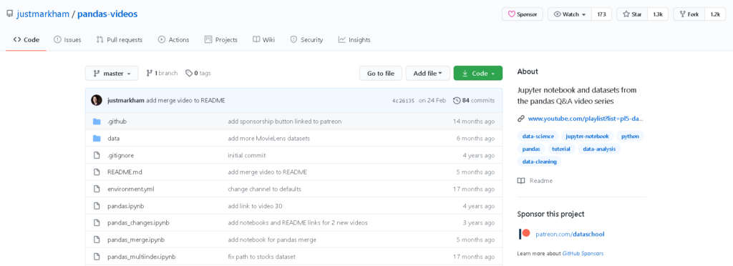View the 1.3k stargazers count
The width and height of the screenshot is (733, 266).
pyautogui.click(x=658, y=14)
